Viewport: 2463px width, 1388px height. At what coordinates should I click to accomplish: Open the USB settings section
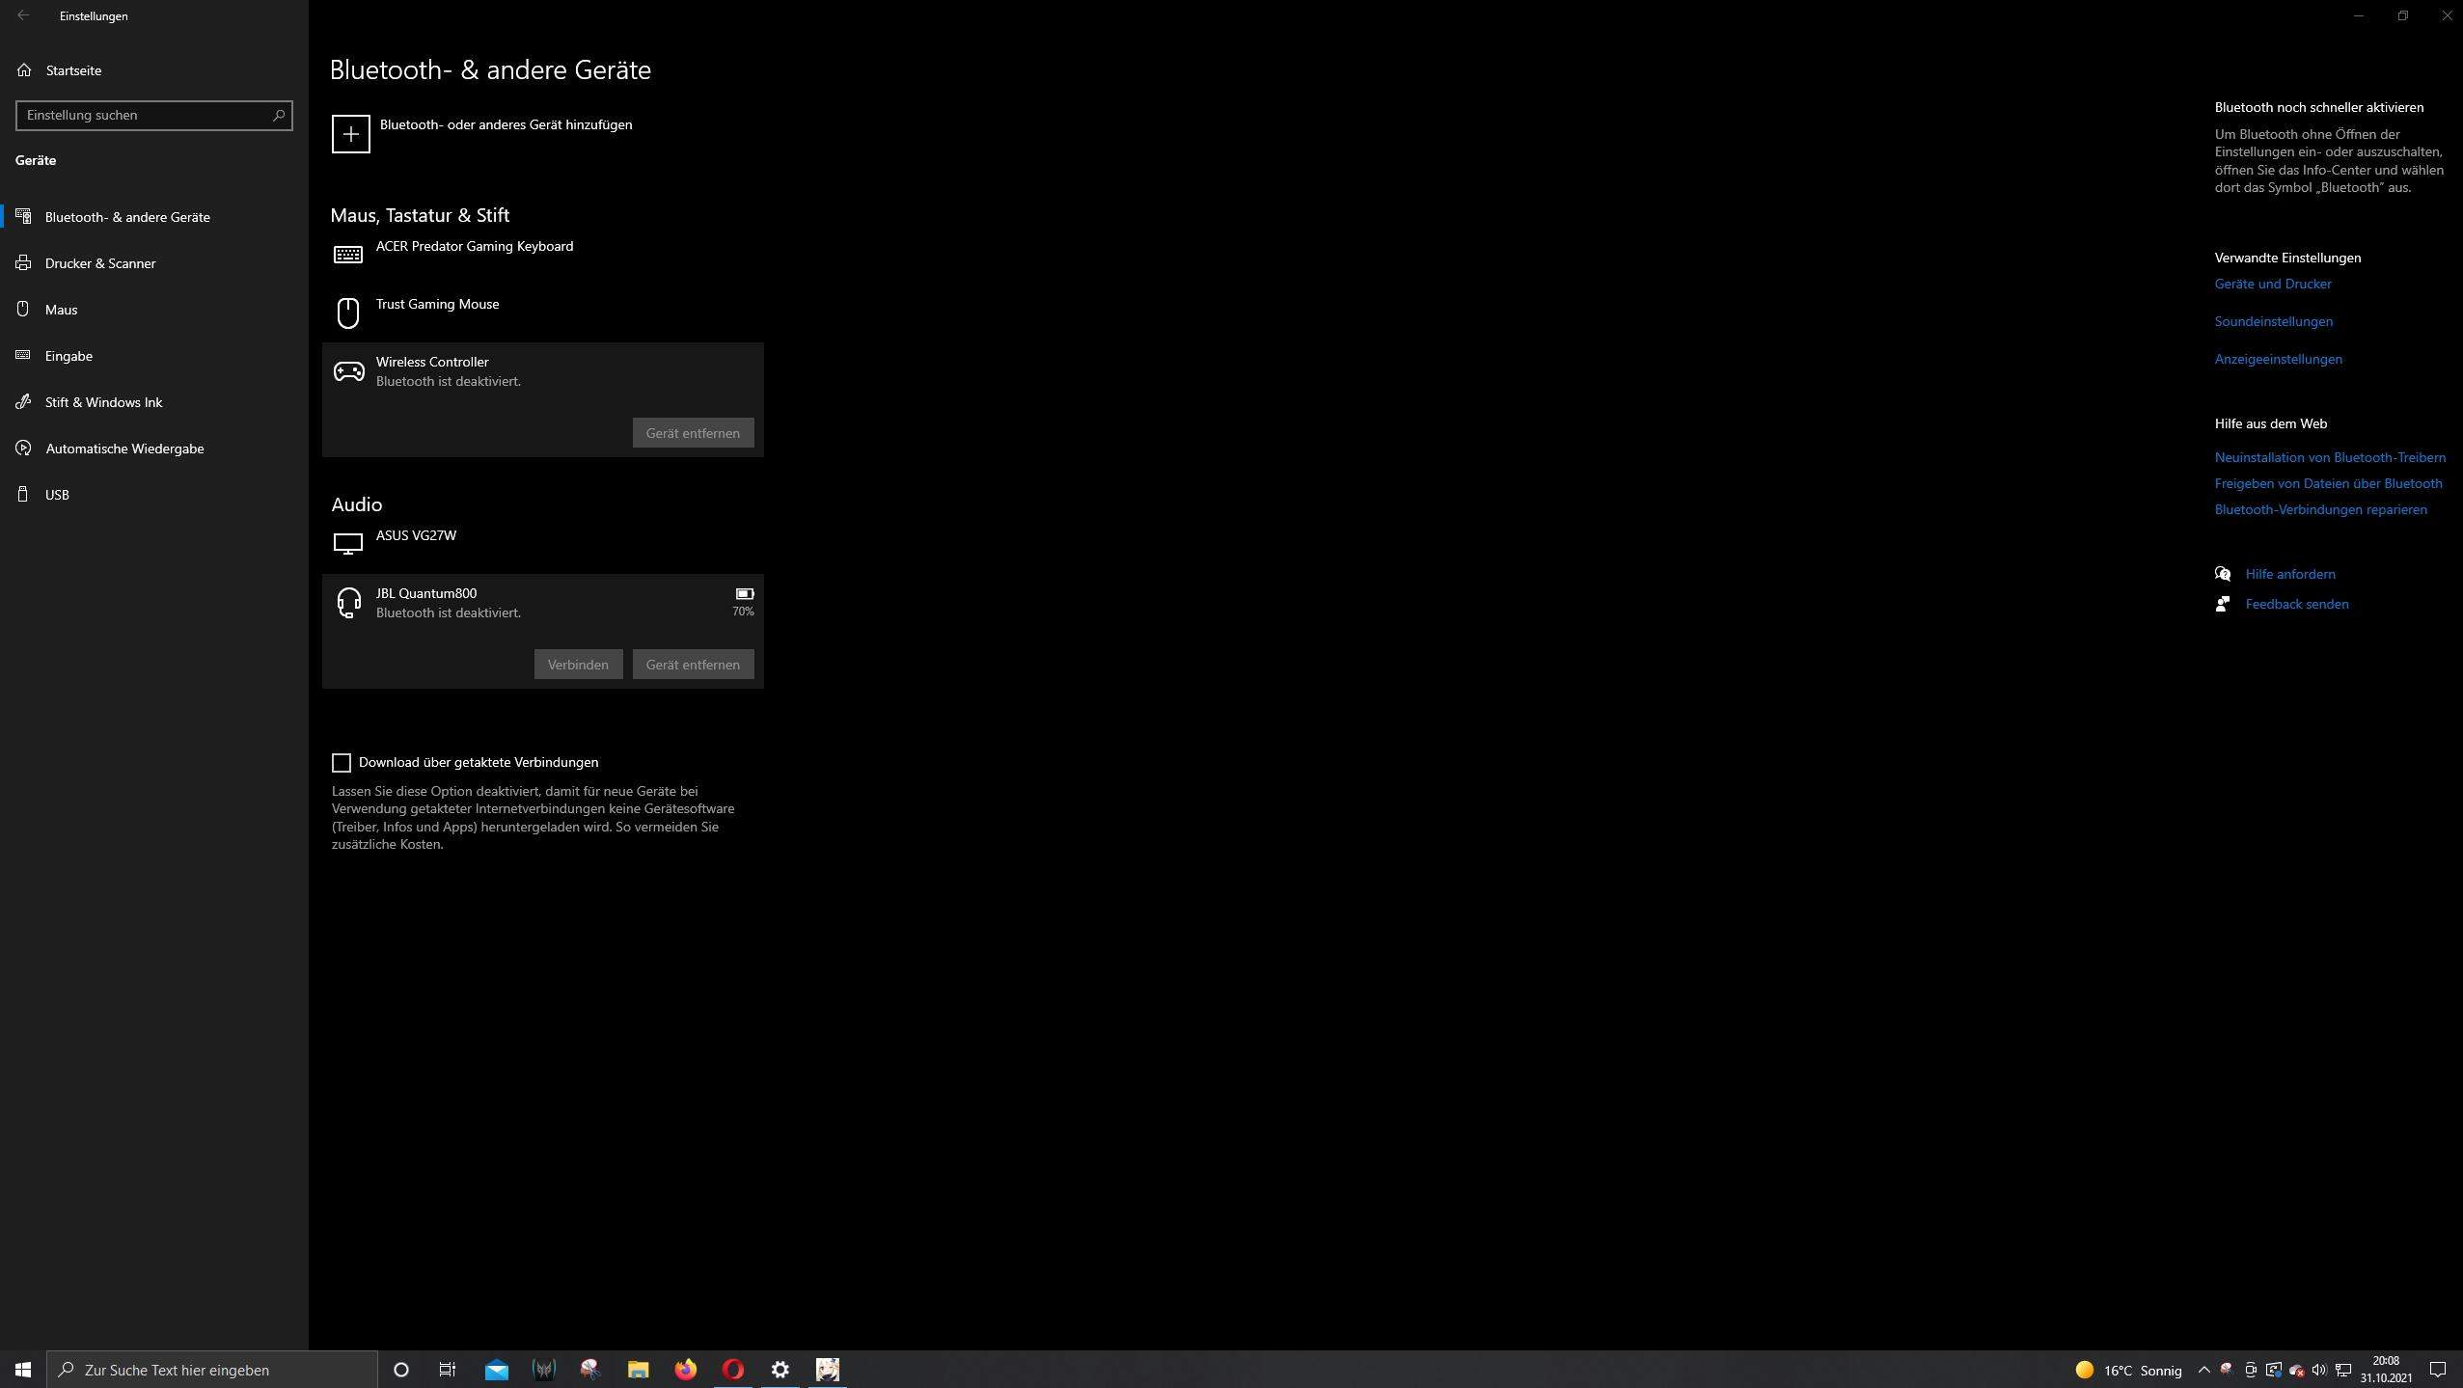(x=56, y=494)
